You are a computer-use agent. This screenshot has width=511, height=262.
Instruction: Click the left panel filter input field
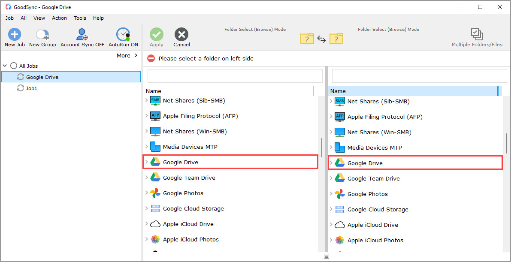coord(235,75)
